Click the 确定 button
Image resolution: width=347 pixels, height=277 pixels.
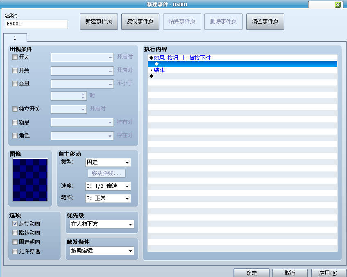click(x=252, y=273)
